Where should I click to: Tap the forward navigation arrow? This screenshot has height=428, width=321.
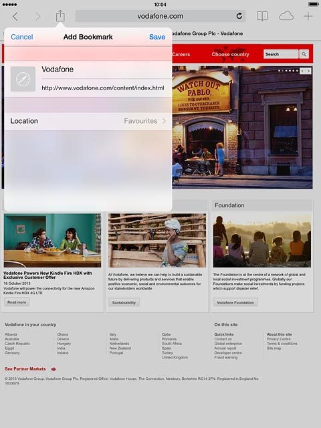37,17
